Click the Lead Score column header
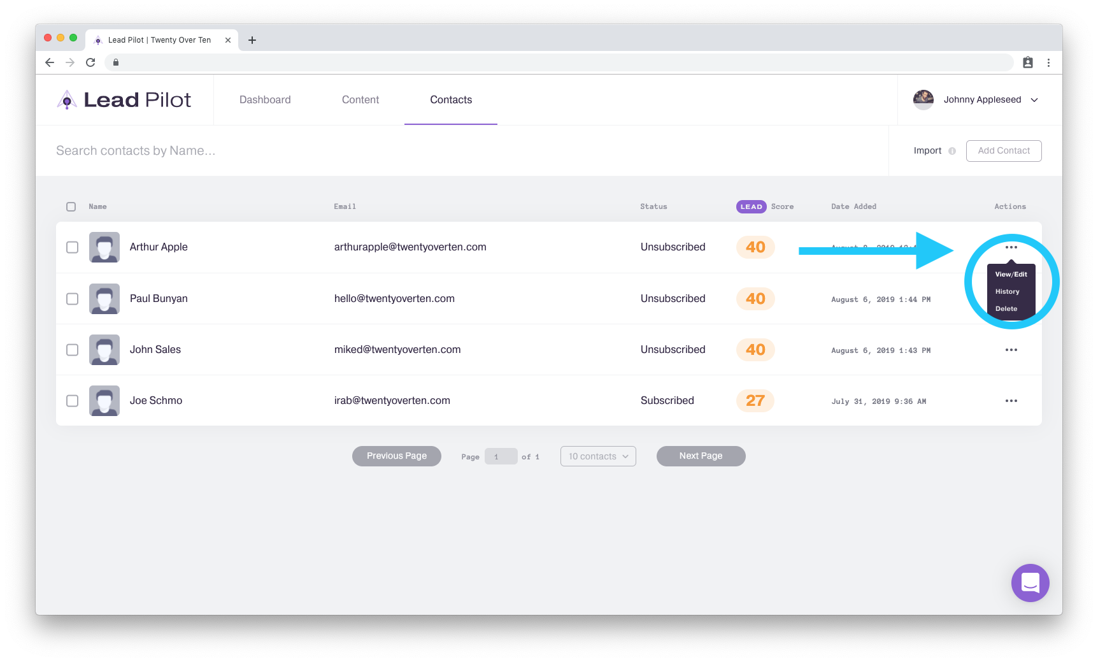 click(765, 206)
